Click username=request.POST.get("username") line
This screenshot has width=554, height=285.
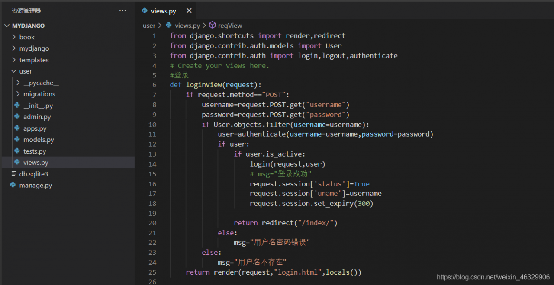[x=275, y=105]
